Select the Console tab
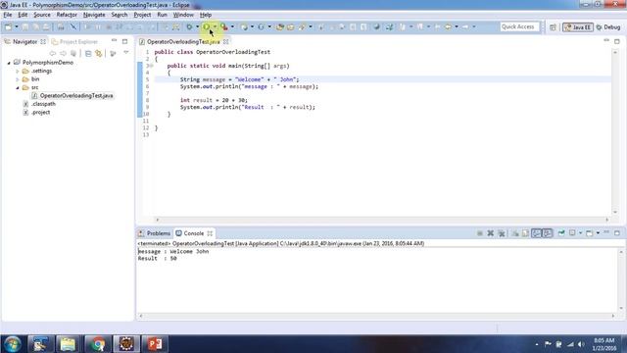The height and width of the screenshot is (353, 627). point(194,233)
